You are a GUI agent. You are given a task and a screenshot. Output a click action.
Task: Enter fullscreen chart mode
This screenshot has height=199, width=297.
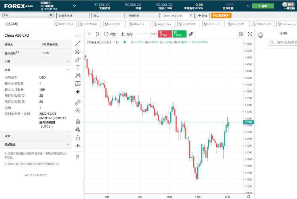point(250,34)
